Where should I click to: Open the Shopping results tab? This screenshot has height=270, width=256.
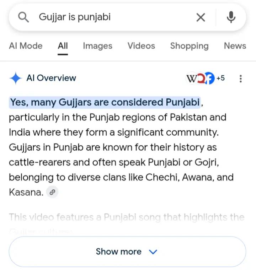click(x=189, y=46)
